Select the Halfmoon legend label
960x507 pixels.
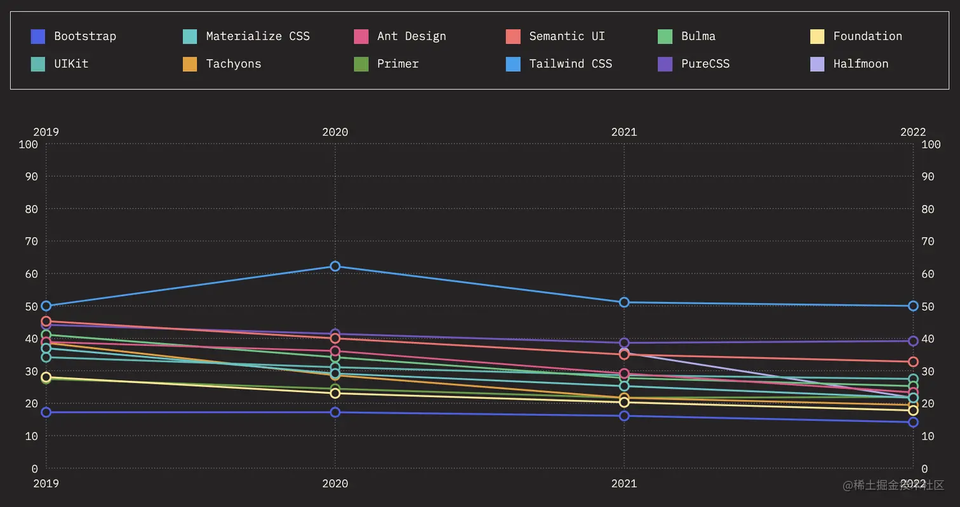[x=861, y=64]
